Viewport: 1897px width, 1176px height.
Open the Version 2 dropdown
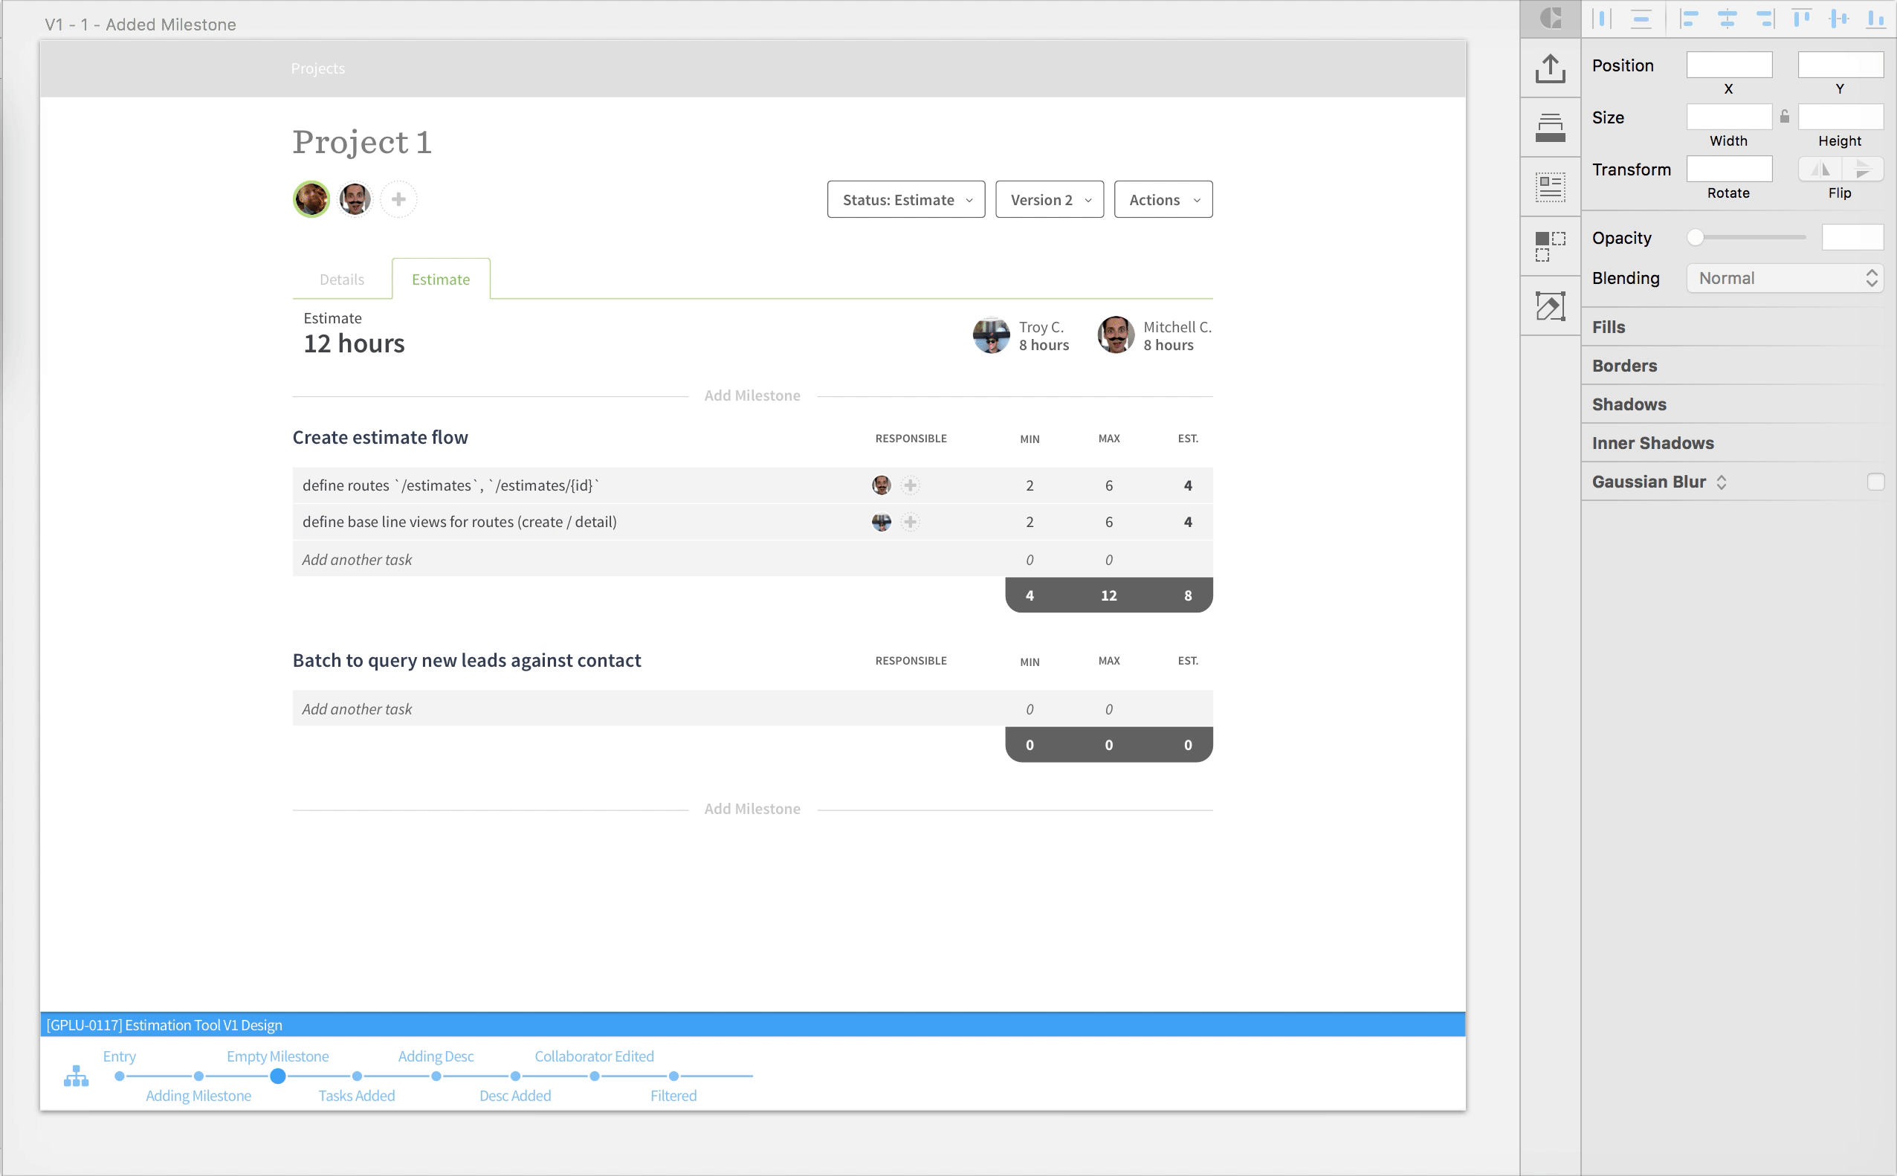click(x=1048, y=200)
